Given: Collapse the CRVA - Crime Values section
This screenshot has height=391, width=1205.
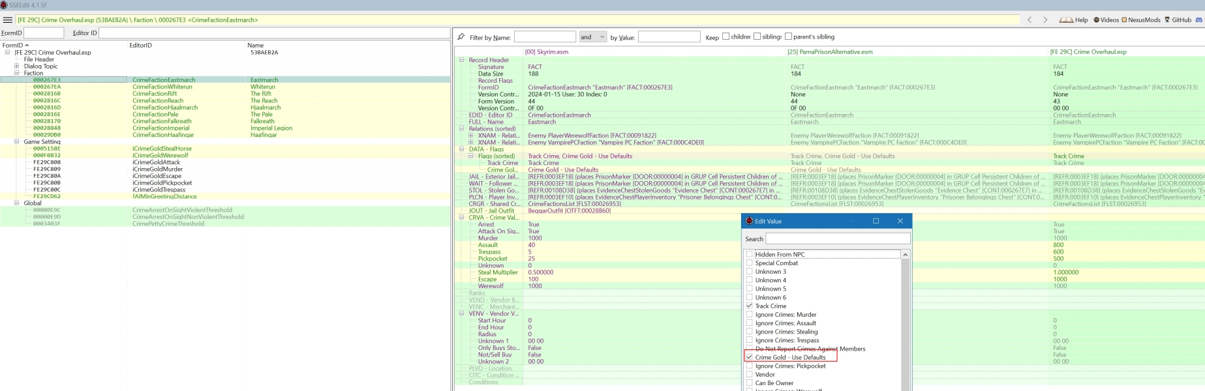Looking at the screenshot, I should pyautogui.click(x=462, y=218).
